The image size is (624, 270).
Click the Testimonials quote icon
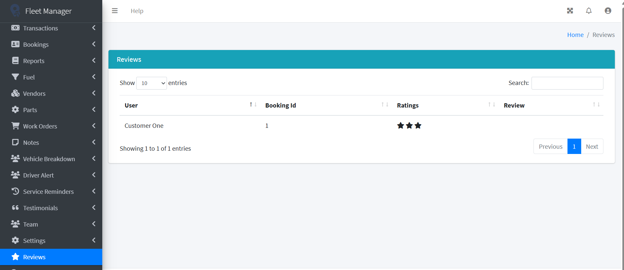15,208
